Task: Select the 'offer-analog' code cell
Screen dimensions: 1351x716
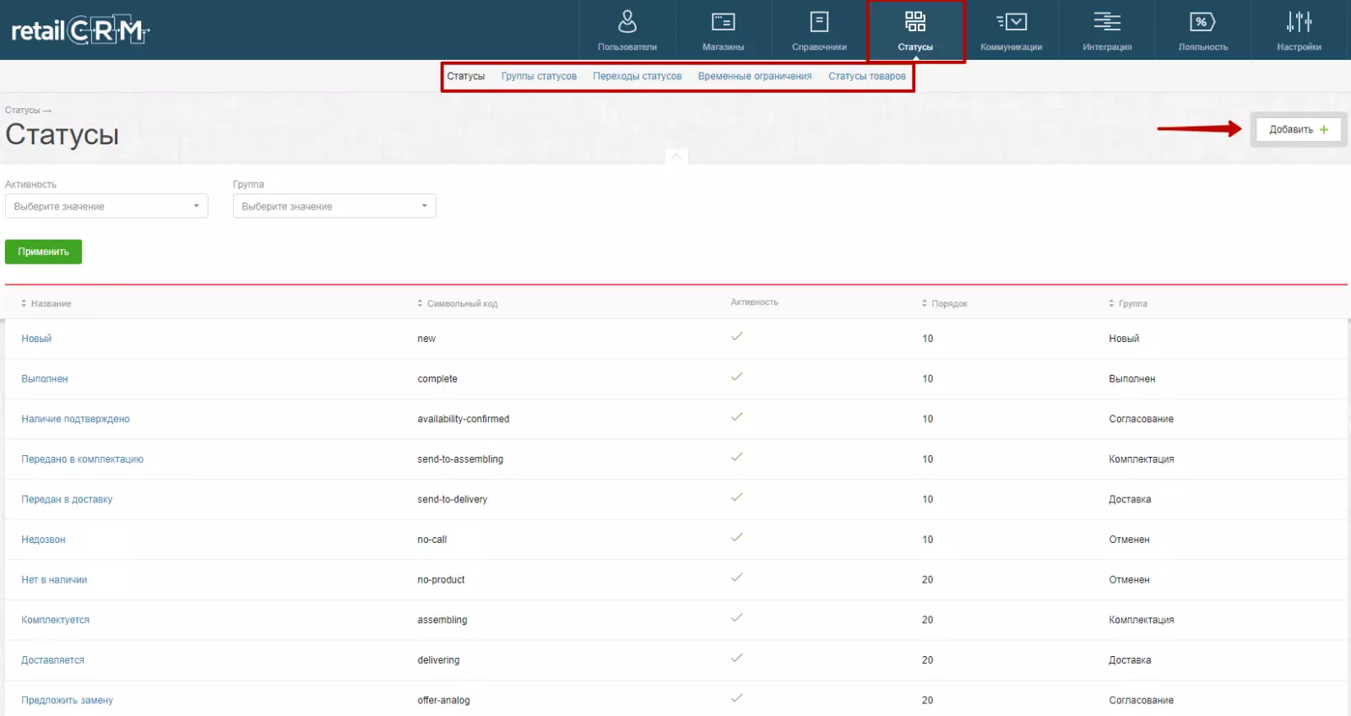Action: (443, 700)
